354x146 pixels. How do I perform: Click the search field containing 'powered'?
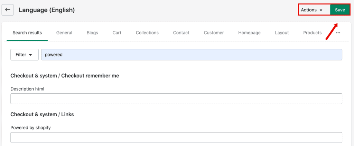pyautogui.click(x=192, y=55)
